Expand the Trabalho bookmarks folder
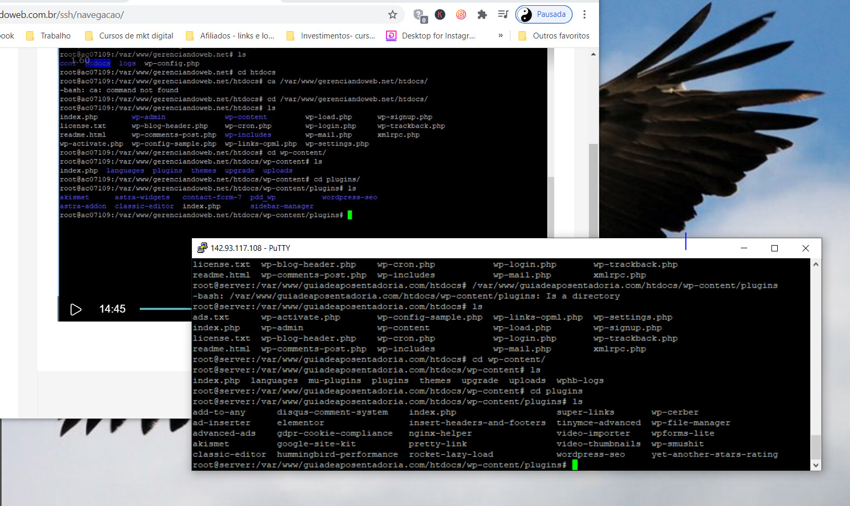This screenshot has width=850, height=506. (x=48, y=36)
